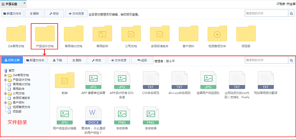The image size is (296, 139).
Task: Click the 下载 download button
Action: point(57,60)
